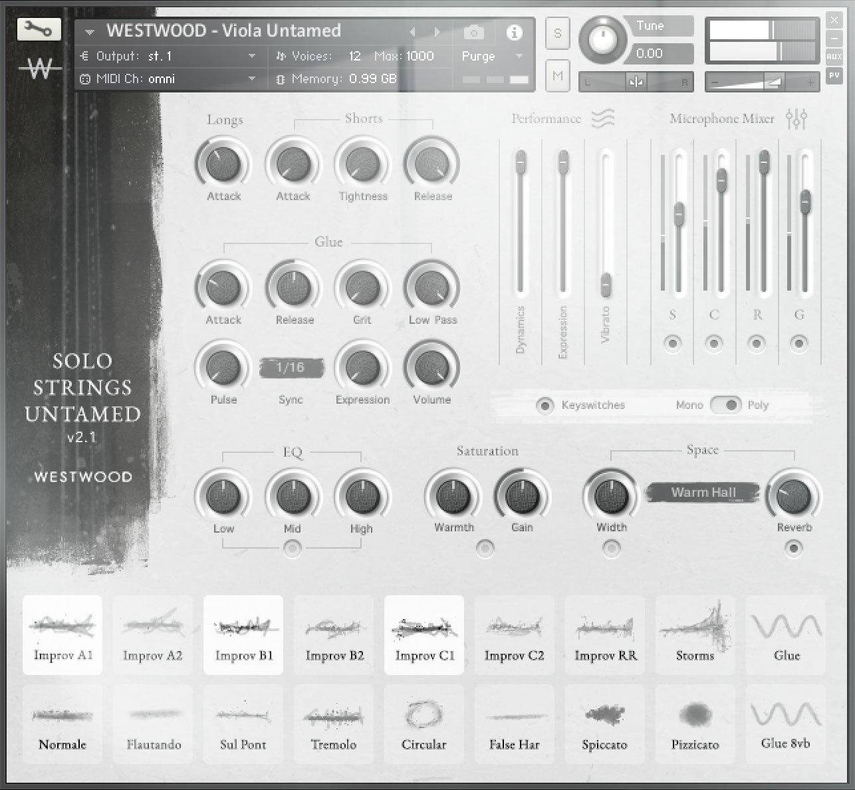This screenshot has width=855, height=790.
Task: Adjust the pan L/R slider
Action: [x=636, y=82]
